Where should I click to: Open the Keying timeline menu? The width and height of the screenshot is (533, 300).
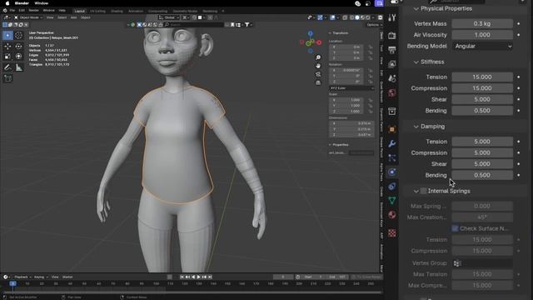[x=40, y=277]
